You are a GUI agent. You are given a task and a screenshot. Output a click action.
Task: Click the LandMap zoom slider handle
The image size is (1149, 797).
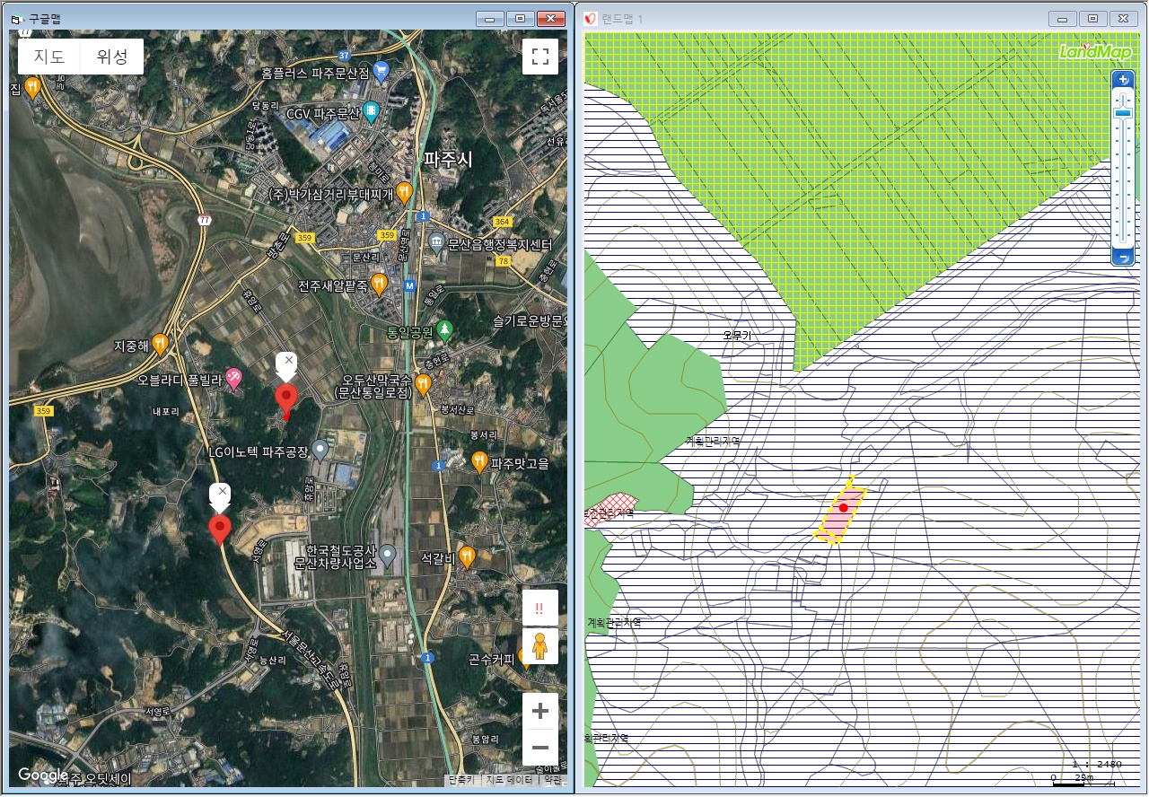pyautogui.click(x=1123, y=113)
